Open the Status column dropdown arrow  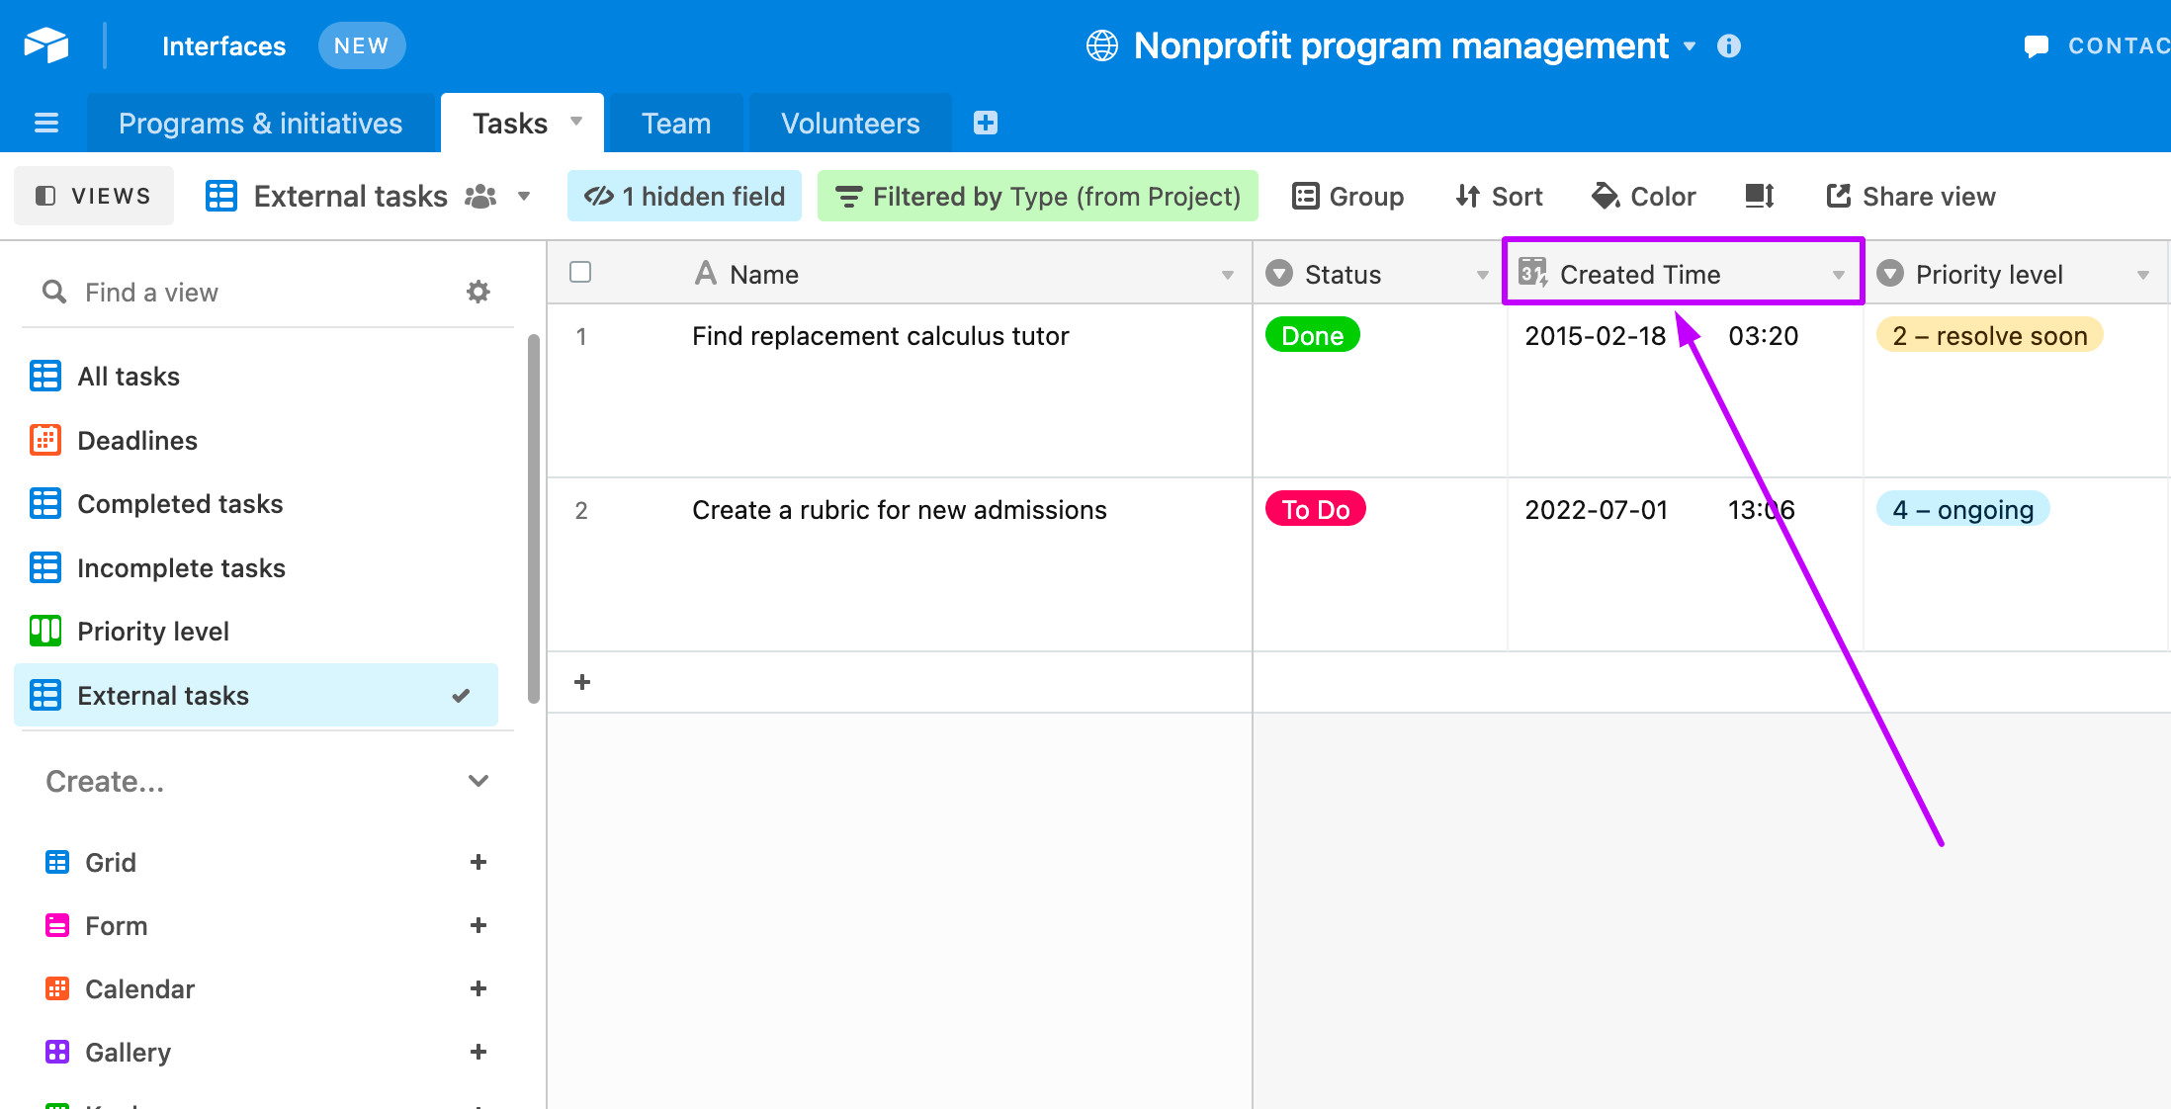point(1483,275)
